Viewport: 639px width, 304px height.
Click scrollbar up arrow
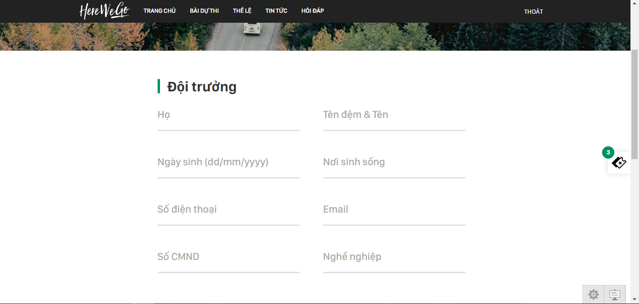coord(635,4)
